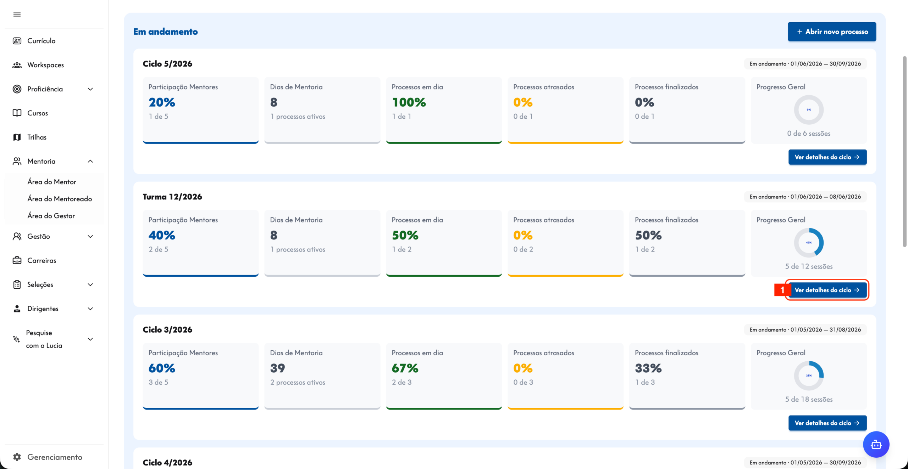Click the hamburger menu icon
Screen dimensions: 908x469
[x=17, y=14]
